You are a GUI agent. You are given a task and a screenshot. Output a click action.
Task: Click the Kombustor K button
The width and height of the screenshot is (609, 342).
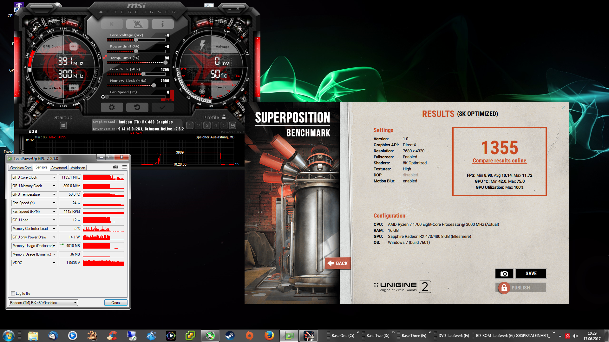(x=112, y=24)
